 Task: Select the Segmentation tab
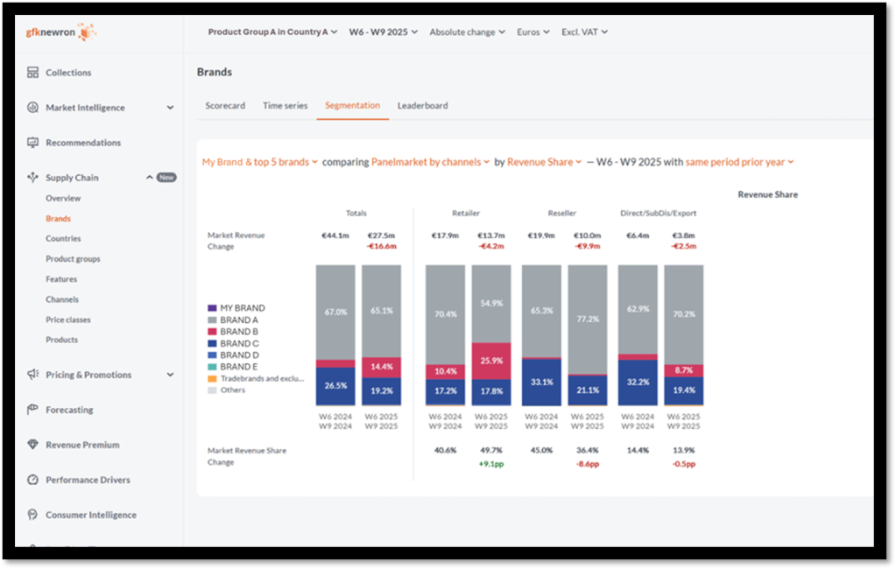click(353, 106)
